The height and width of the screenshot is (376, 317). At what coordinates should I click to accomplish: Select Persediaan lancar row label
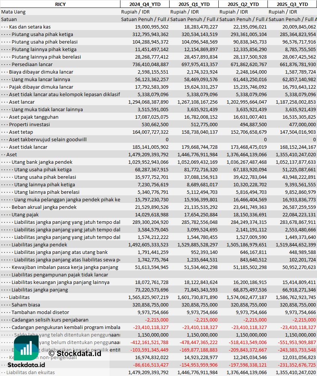32,64
